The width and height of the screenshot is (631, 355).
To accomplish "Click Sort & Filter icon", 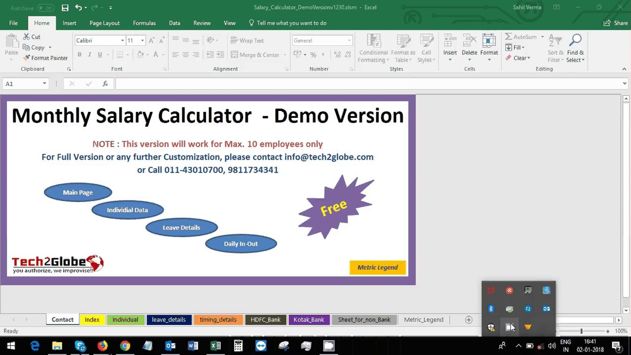I will point(555,41).
